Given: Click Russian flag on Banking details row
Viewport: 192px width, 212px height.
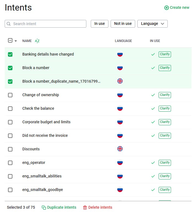Looking at the screenshot, I should click(120, 54).
